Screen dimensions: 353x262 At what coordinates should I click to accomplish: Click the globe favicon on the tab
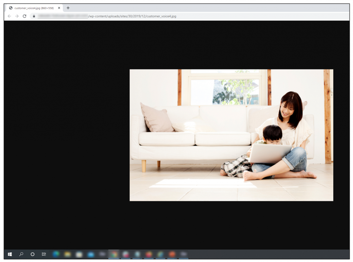11,8
